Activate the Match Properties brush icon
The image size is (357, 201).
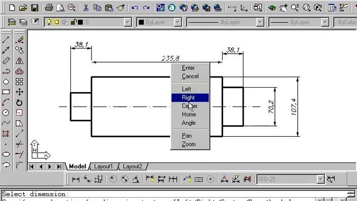click(x=120, y=8)
